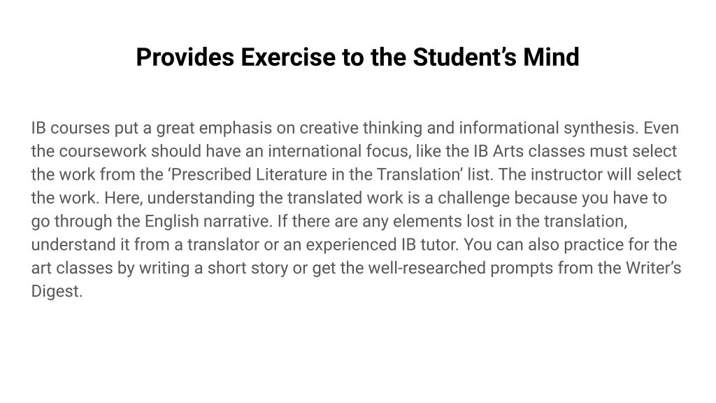Click the final word 'Digest.'

[x=57, y=291]
